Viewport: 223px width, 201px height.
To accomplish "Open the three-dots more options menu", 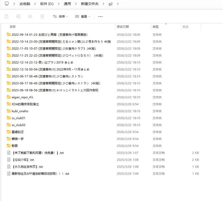I will tap(100, 16).
